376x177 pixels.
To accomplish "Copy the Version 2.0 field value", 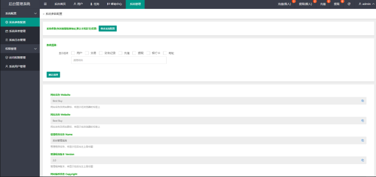I will click(363, 160).
